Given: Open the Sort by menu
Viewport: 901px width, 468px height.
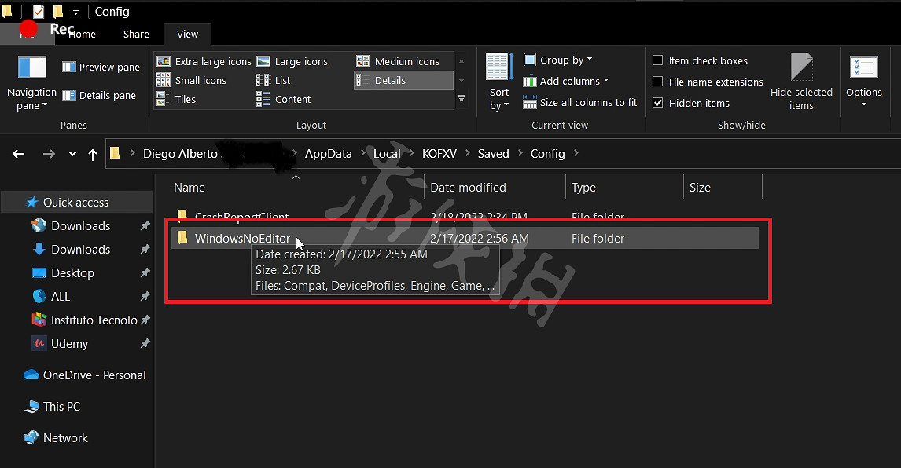Looking at the screenshot, I should coord(499,82).
